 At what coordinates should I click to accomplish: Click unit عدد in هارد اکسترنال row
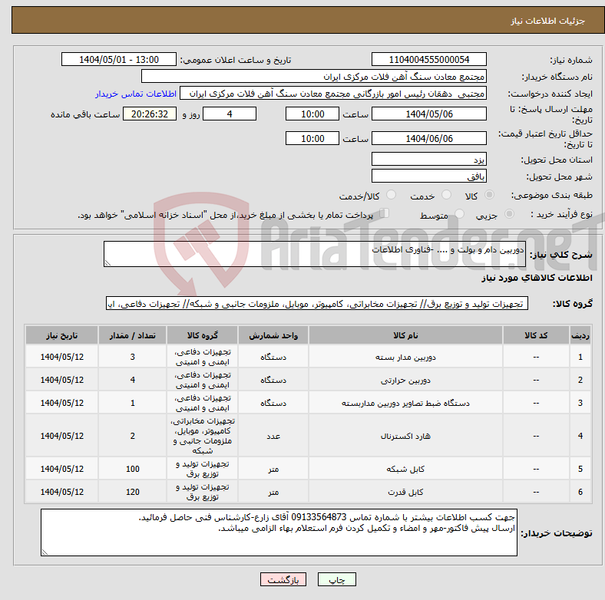(273, 436)
